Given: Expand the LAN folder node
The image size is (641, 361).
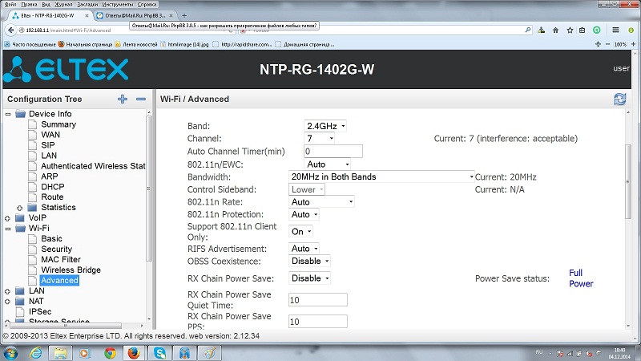Looking at the screenshot, I should point(7,291).
